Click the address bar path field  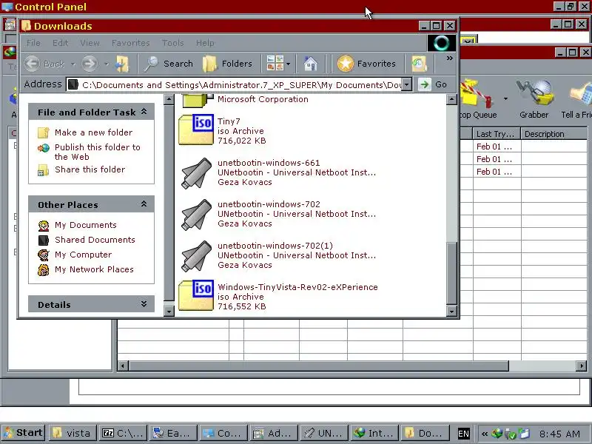[x=234, y=84]
